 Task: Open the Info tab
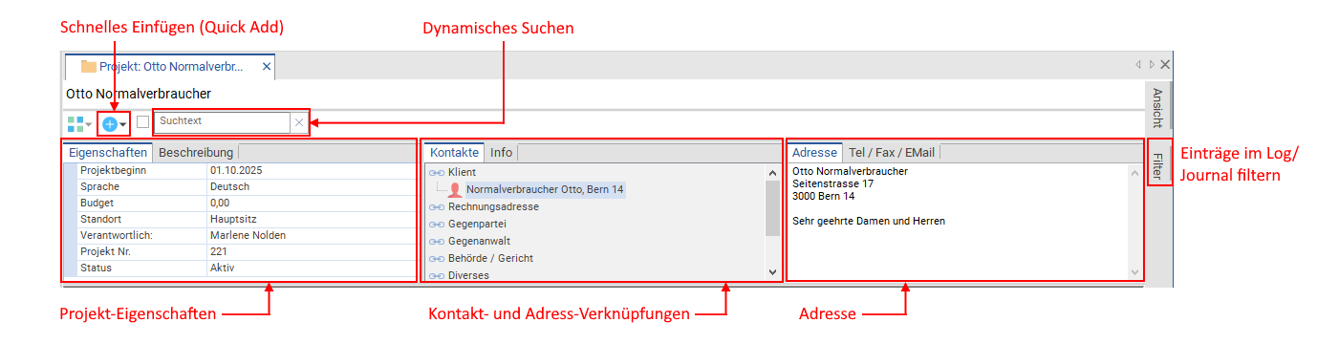(x=501, y=152)
